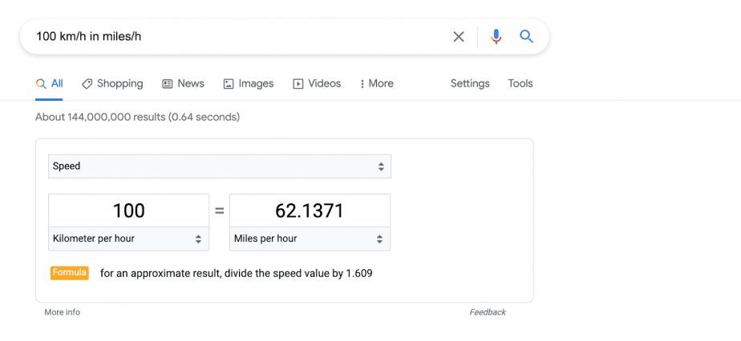Clear the search box with the X icon
Image resolution: width=741 pixels, height=341 pixels.
(459, 37)
